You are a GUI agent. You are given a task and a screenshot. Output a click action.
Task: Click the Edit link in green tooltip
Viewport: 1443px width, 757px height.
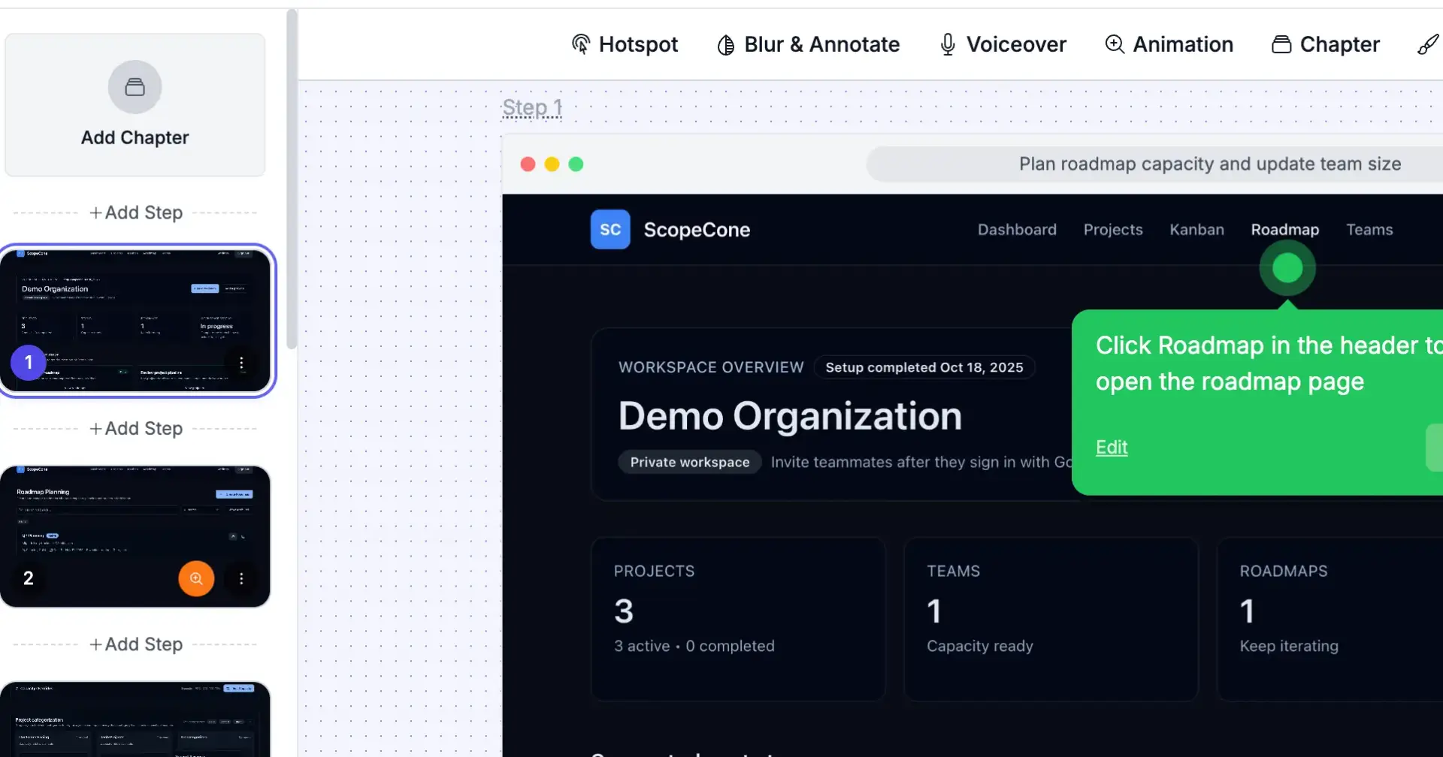pos(1112,448)
